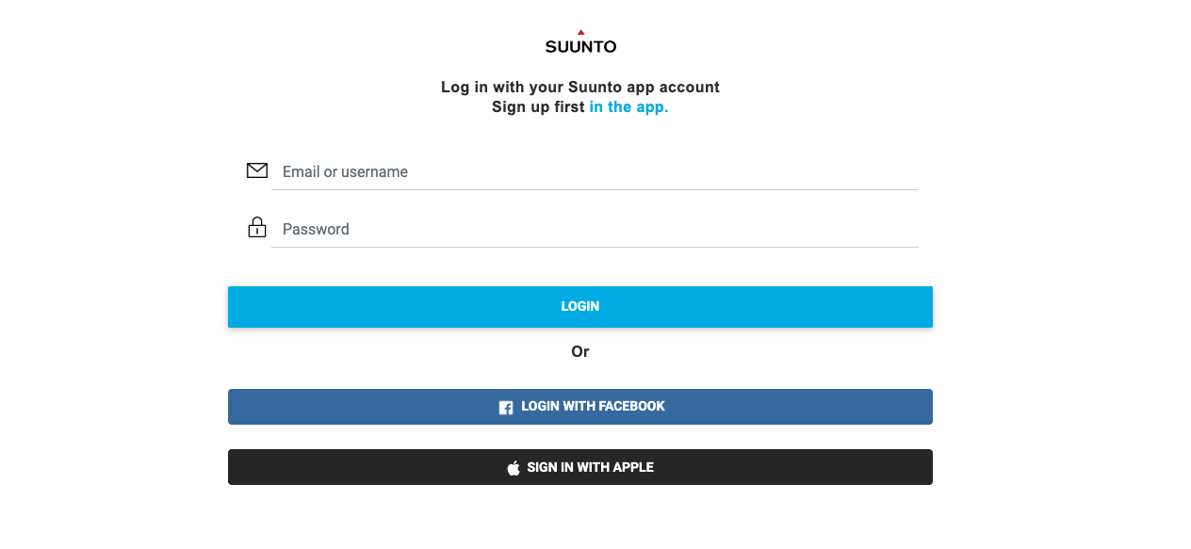Click the "Log in with your Suunto app account" heading
The image size is (1191, 549).
pyautogui.click(x=580, y=87)
